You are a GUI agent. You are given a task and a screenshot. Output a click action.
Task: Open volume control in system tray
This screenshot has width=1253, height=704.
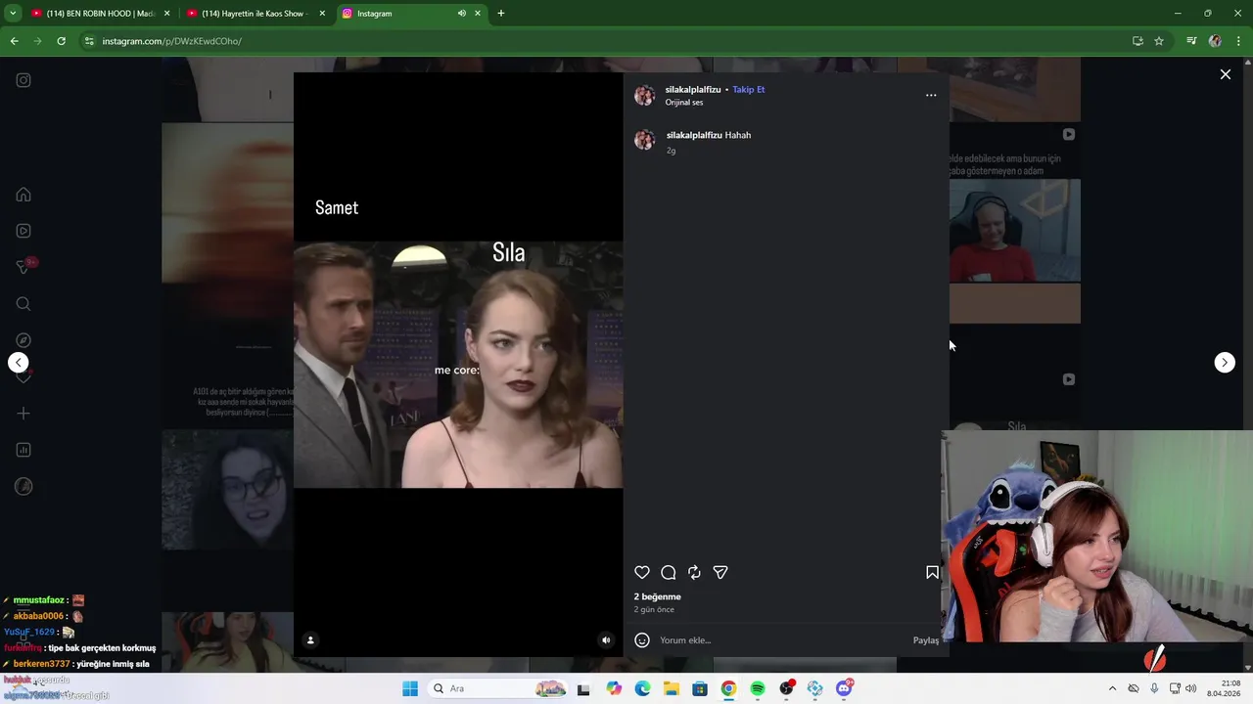point(1190,688)
